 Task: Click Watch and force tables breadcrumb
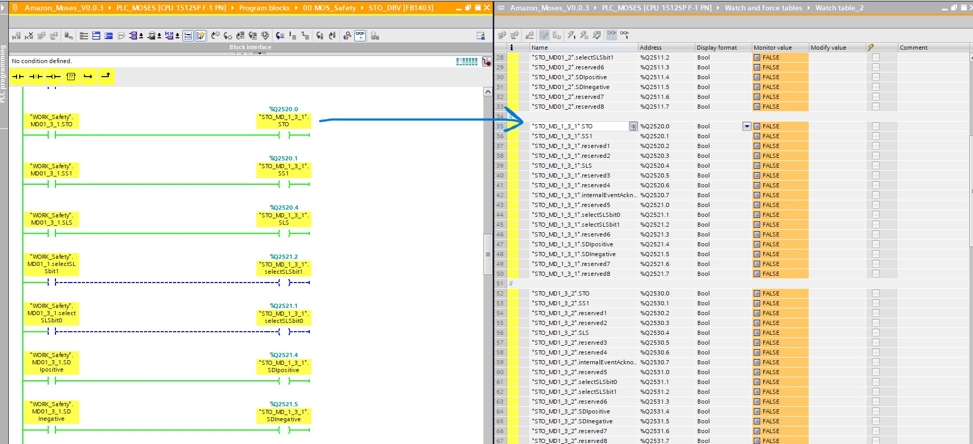(x=763, y=8)
